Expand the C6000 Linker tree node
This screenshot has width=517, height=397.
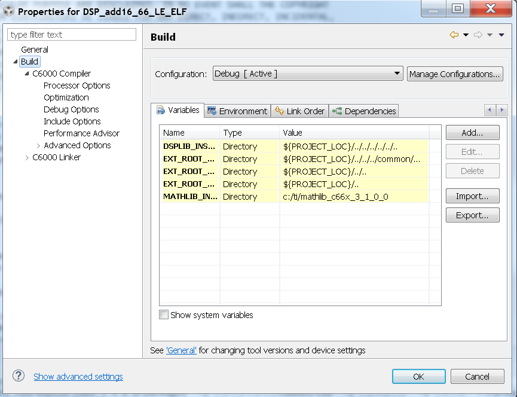pos(26,157)
